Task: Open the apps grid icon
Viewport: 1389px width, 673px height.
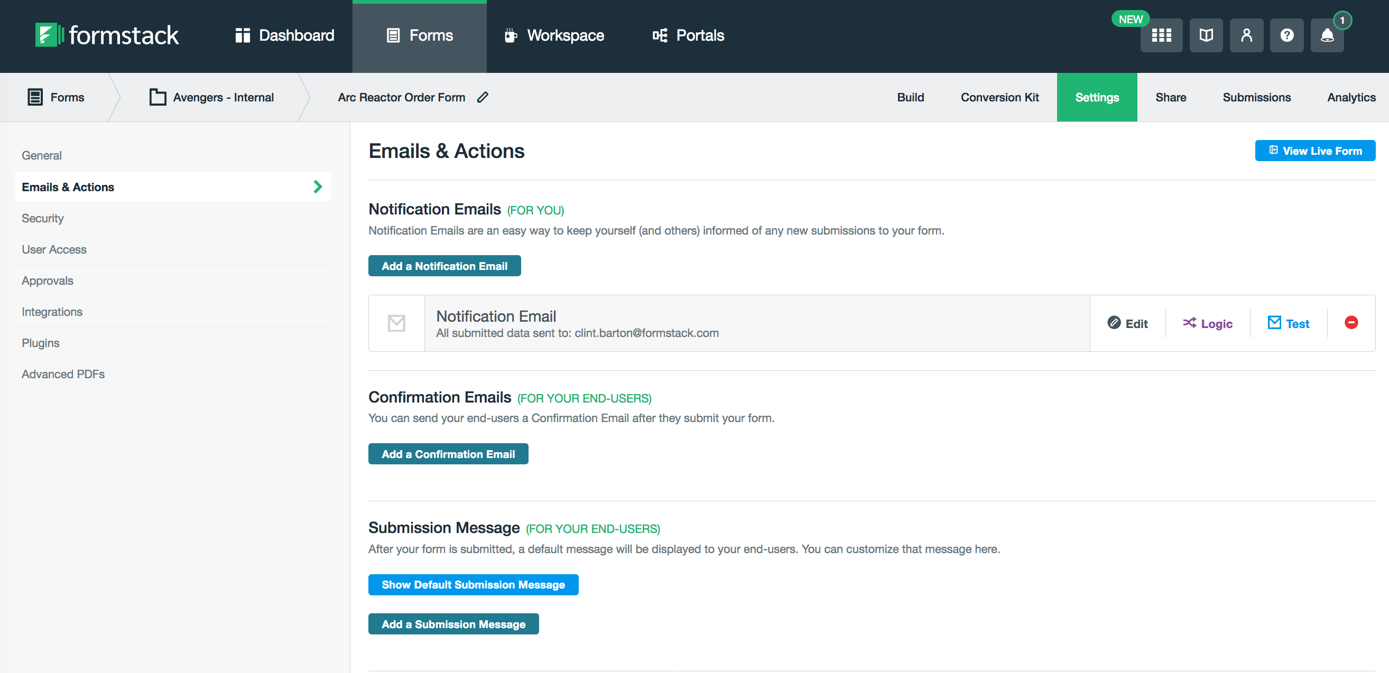Action: click(x=1161, y=35)
